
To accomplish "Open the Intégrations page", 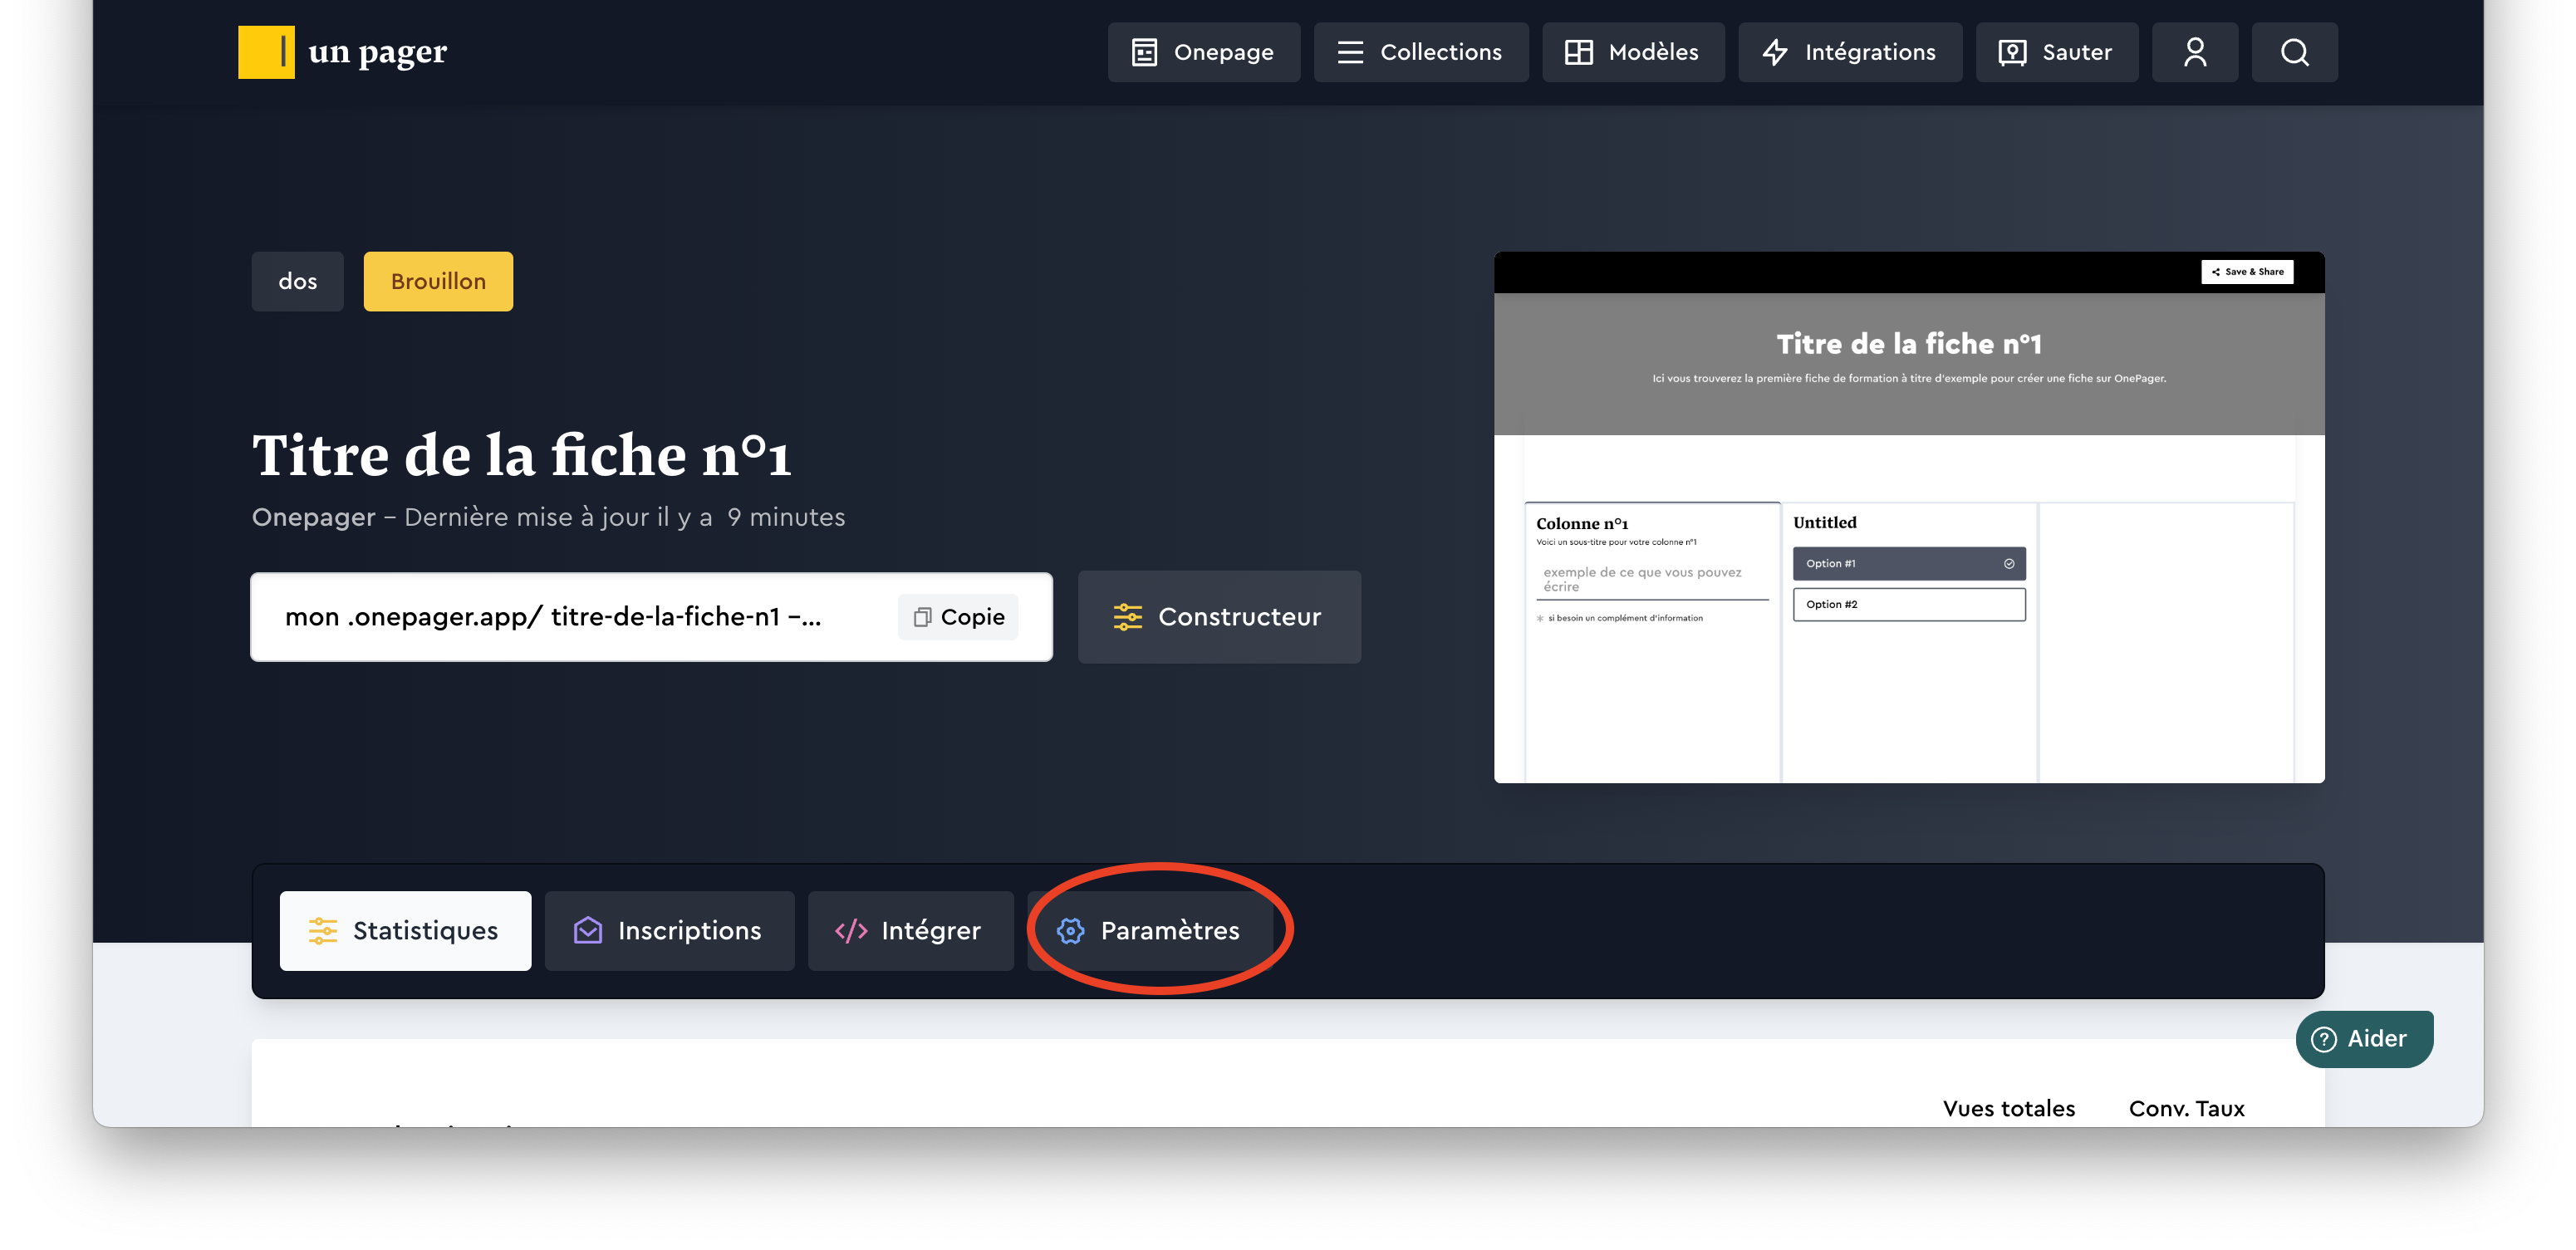I will coord(1849,52).
